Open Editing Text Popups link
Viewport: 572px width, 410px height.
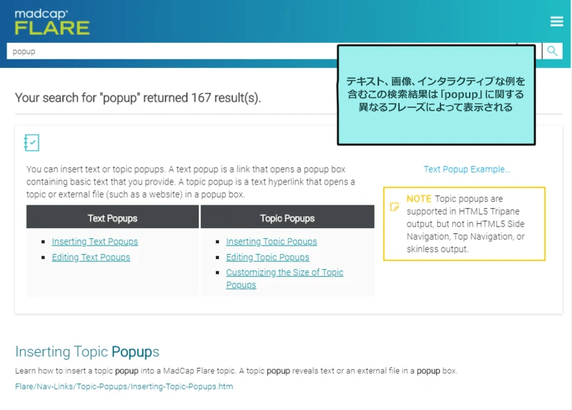[x=91, y=258]
